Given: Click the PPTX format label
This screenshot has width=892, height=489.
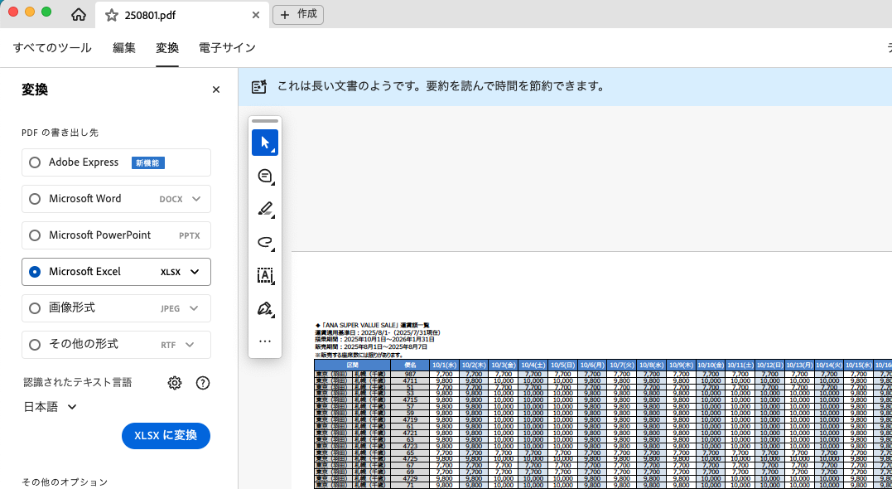Looking at the screenshot, I should 190,235.
